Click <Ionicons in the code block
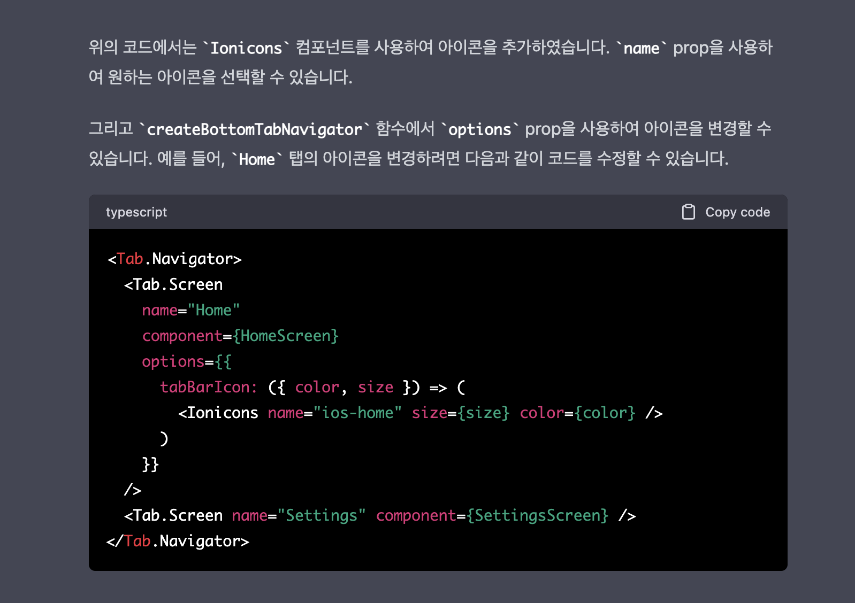This screenshot has width=855, height=603. point(218,413)
